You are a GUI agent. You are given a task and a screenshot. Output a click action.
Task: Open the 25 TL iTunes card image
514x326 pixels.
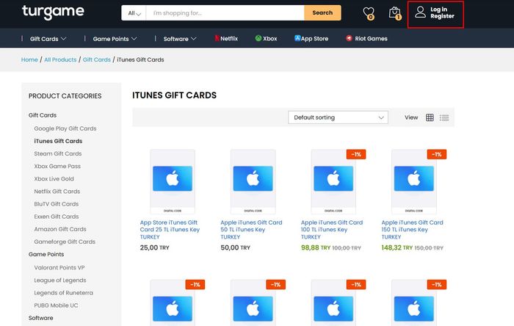[x=173, y=181]
